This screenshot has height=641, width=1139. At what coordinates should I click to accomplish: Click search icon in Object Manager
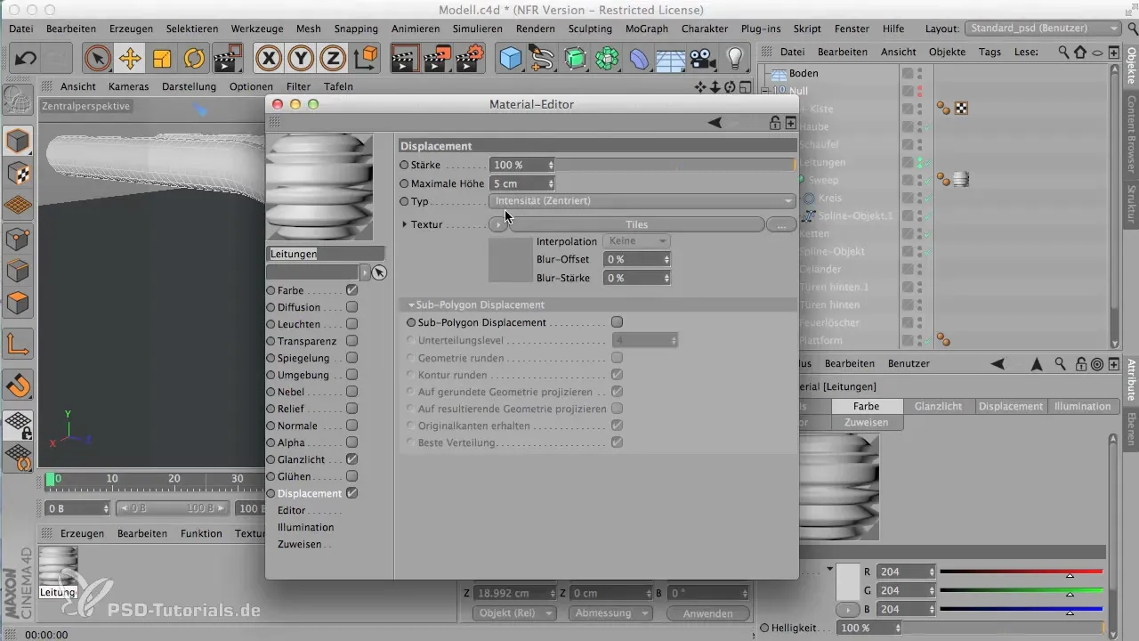click(x=1064, y=53)
